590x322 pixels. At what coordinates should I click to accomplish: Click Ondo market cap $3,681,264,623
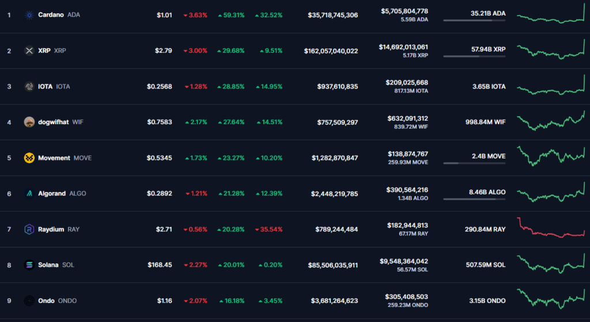(x=334, y=301)
